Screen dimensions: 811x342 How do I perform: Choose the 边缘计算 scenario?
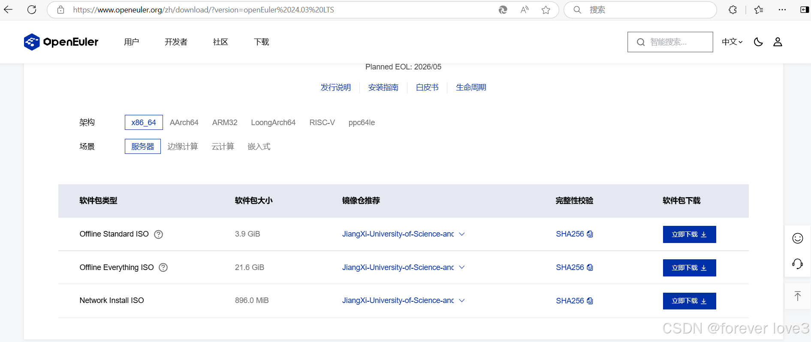pyautogui.click(x=183, y=147)
